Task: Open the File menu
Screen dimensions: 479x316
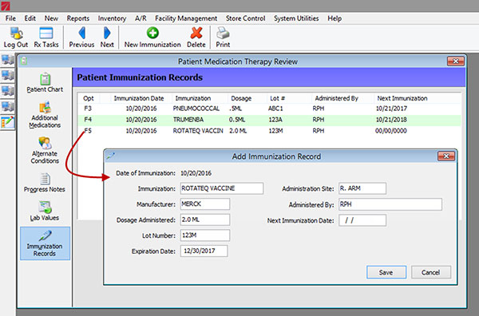Action: [10, 18]
